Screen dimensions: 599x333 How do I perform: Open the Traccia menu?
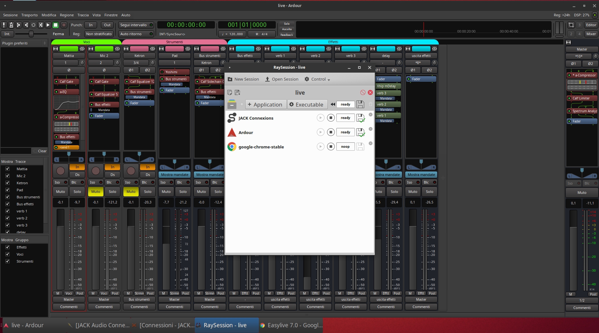point(83,15)
